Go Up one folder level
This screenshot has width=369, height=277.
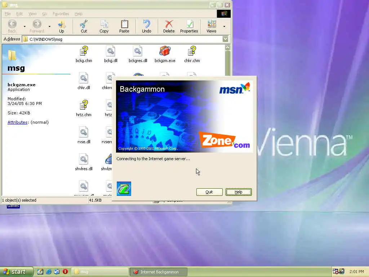tap(61, 26)
